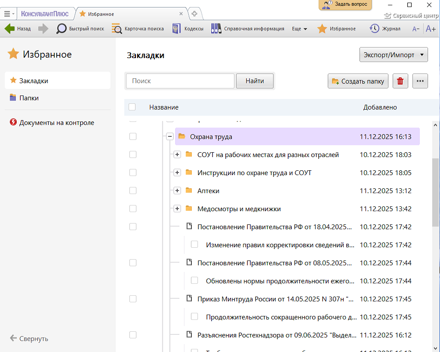Viewport: 440px width, 352px height.
Task: Toggle the select-all checkbox in header
Action: pyautogui.click(x=132, y=107)
